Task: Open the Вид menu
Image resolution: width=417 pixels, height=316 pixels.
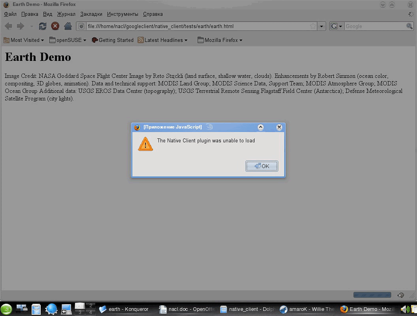Action: point(47,14)
